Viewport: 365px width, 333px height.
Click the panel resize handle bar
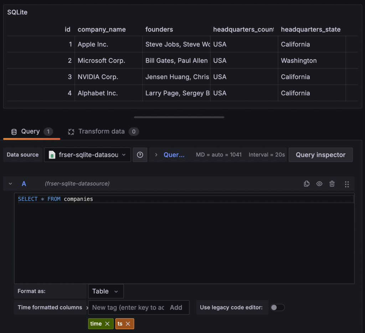pyautogui.click(x=179, y=117)
